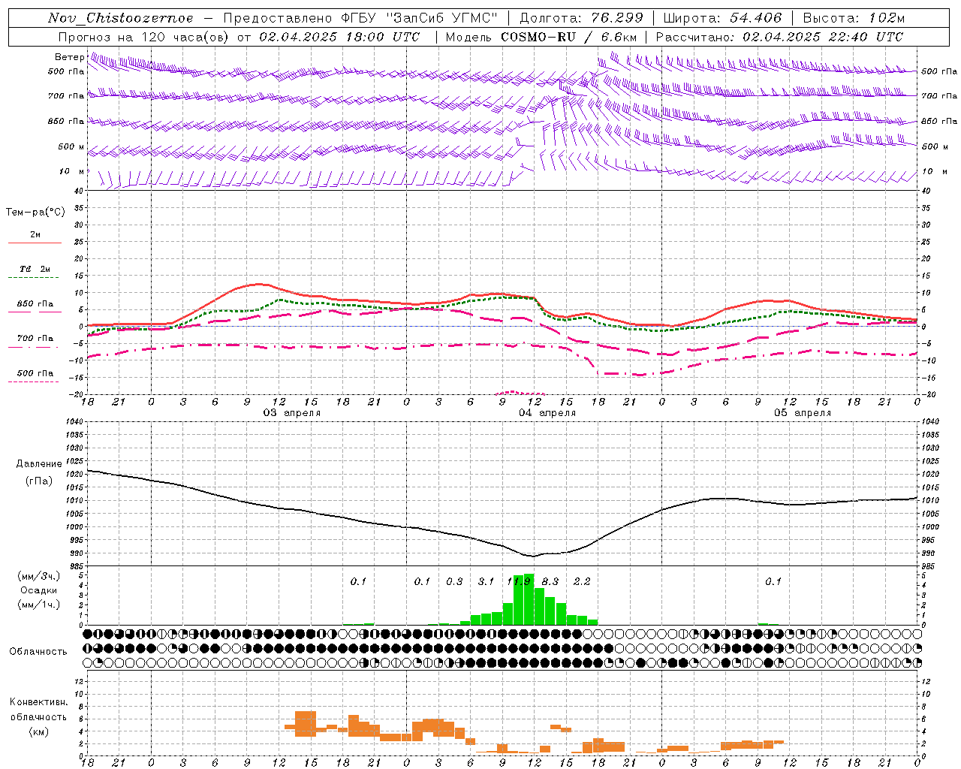The image size is (961, 769).
Task: Click the '03 апреля' date label
Action: coord(292,413)
